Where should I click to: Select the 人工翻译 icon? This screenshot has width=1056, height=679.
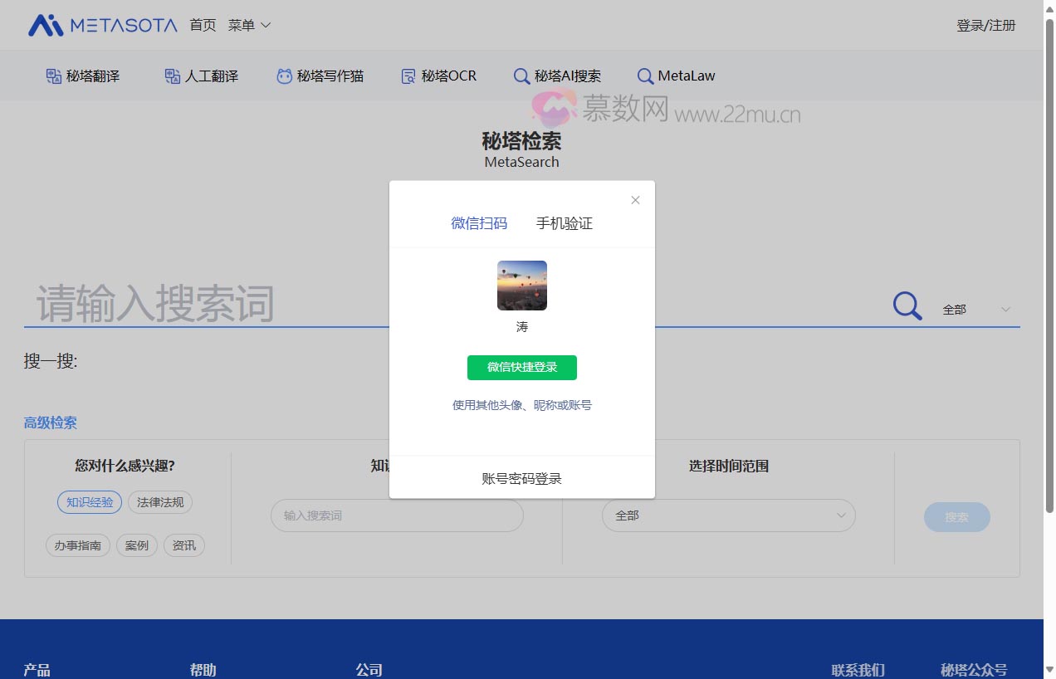[171, 76]
